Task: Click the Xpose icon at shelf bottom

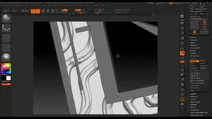Action: (x=182, y=109)
